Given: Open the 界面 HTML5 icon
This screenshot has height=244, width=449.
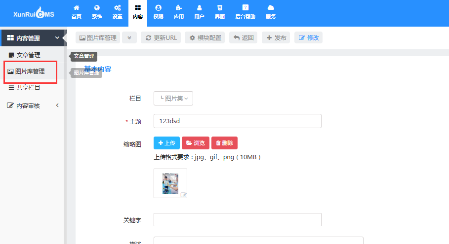Looking at the screenshot, I should click(219, 8).
